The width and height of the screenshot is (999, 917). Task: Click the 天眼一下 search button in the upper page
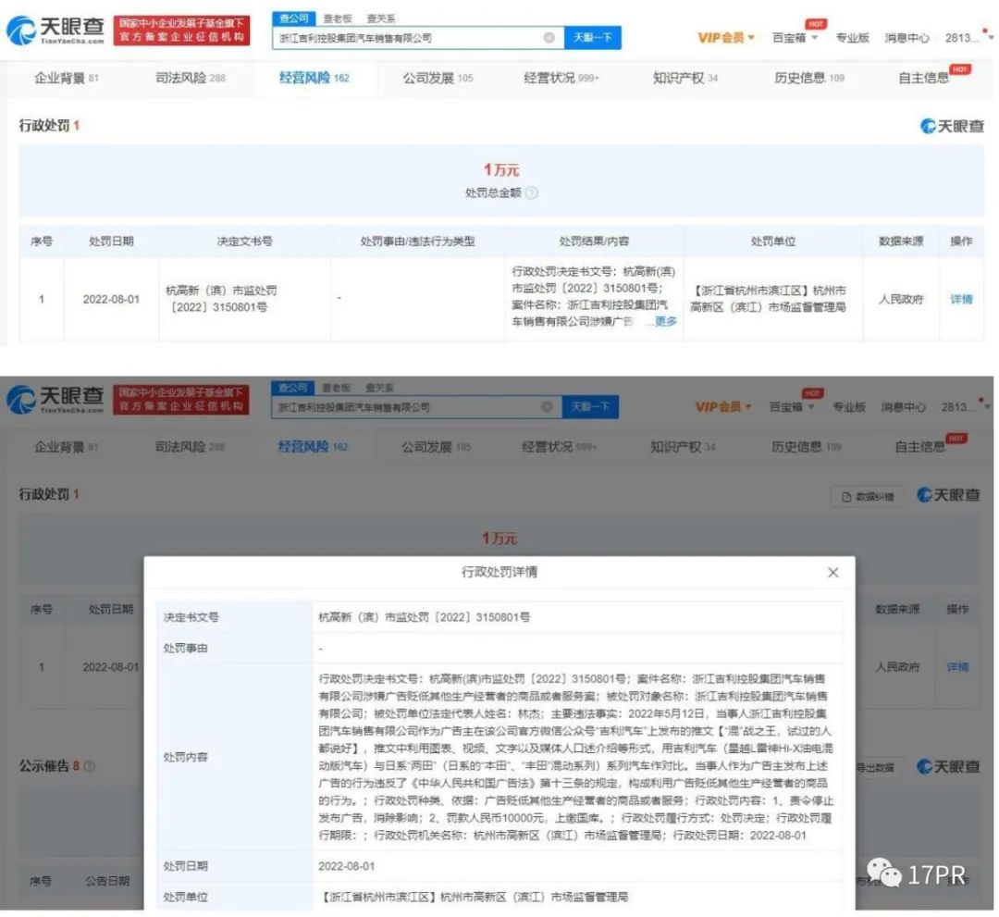(x=593, y=38)
